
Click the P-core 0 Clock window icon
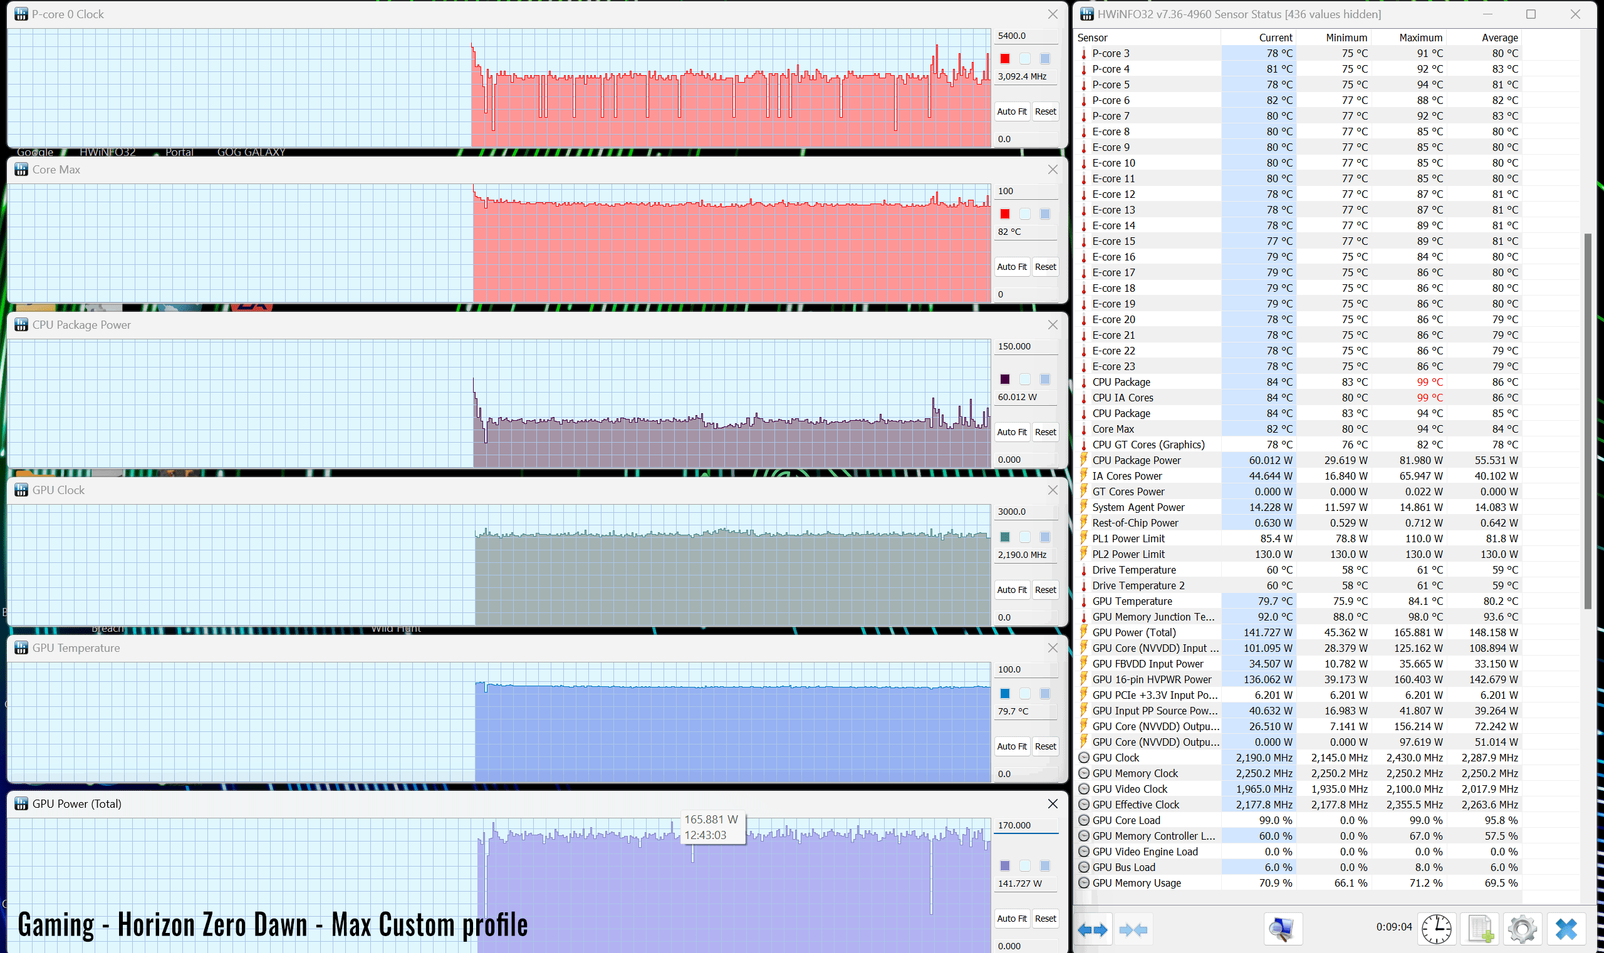coord(21,14)
